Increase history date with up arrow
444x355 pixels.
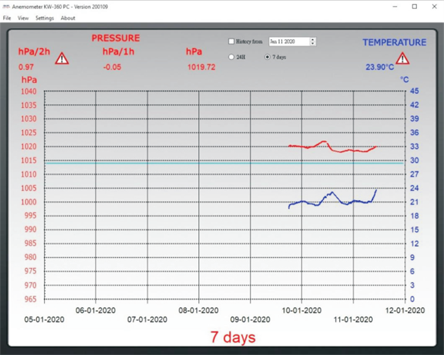point(313,40)
